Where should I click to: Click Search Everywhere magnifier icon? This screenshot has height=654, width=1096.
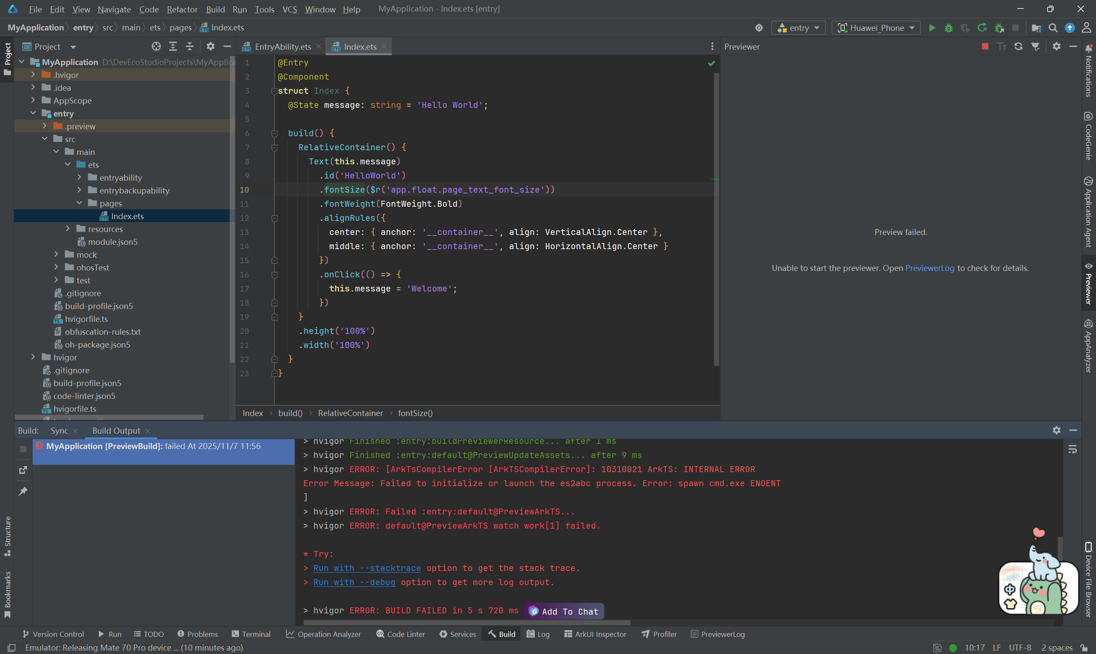point(1053,28)
